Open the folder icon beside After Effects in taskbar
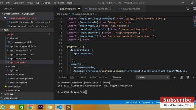Image resolution: width=196 pixels, height=110 pixels. pos(50,107)
